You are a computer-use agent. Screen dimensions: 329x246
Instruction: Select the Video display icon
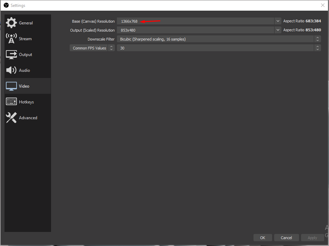[11, 86]
